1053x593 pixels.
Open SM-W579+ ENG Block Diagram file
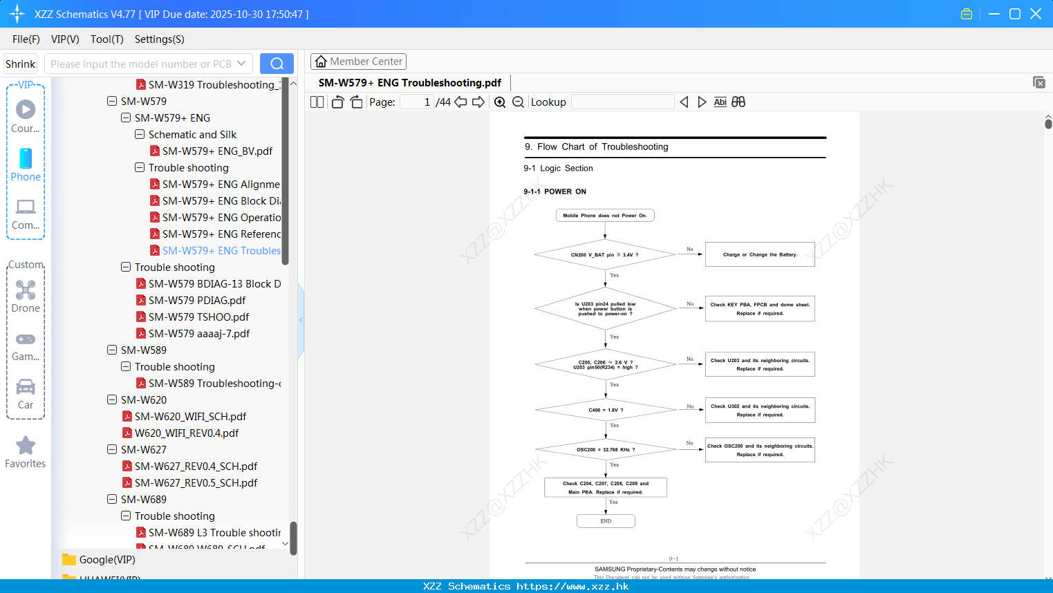coord(215,200)
